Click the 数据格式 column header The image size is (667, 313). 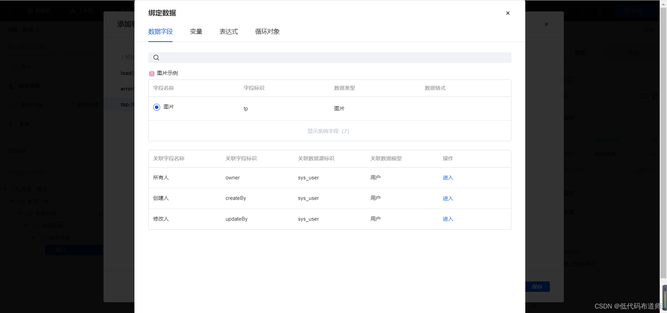pyautogui.click(x=435, y=88)
